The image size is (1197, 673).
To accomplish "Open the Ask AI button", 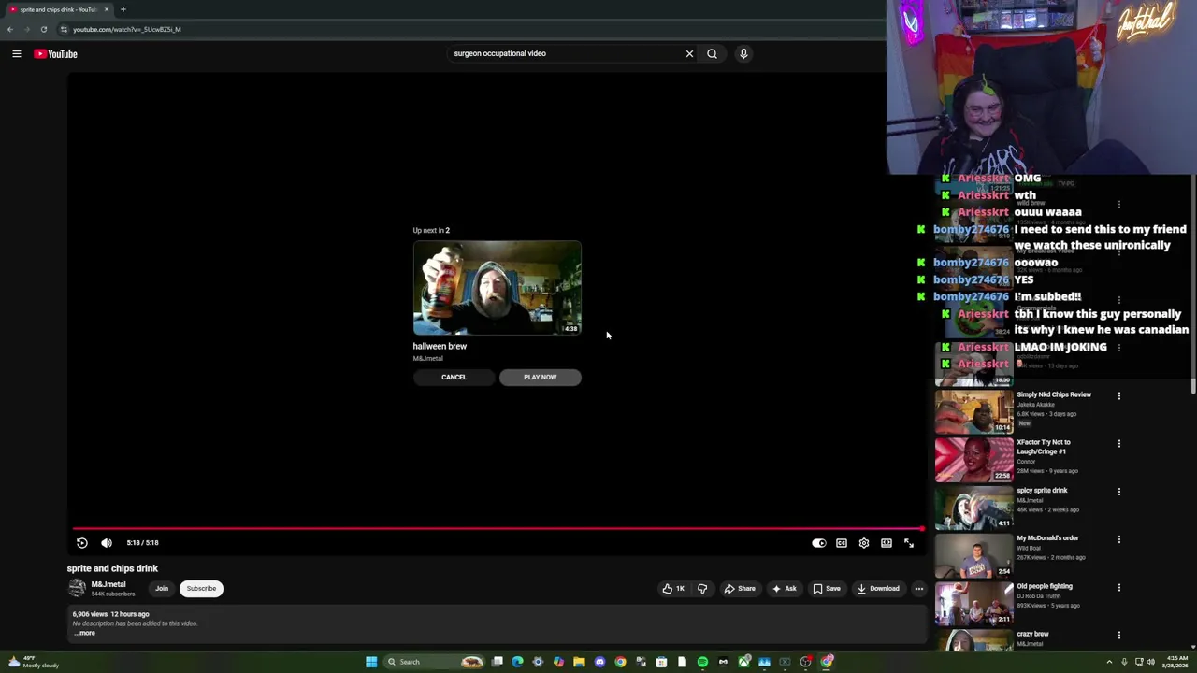I will point(784,589).
